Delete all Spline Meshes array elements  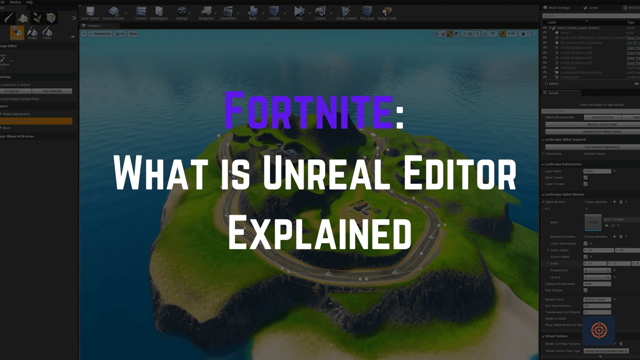(621, 202)
